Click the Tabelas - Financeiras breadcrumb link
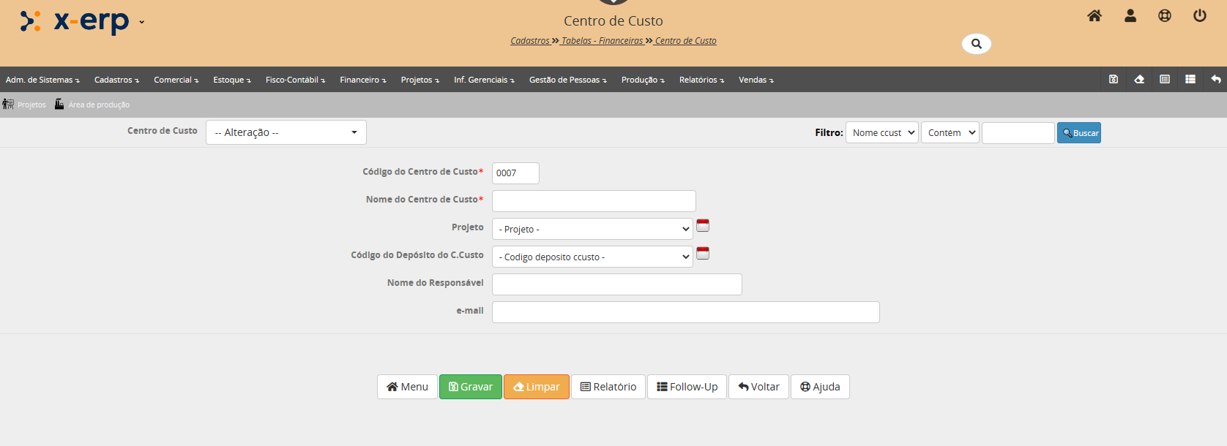The image size is (1227, 446). click(x=602, y=41)
